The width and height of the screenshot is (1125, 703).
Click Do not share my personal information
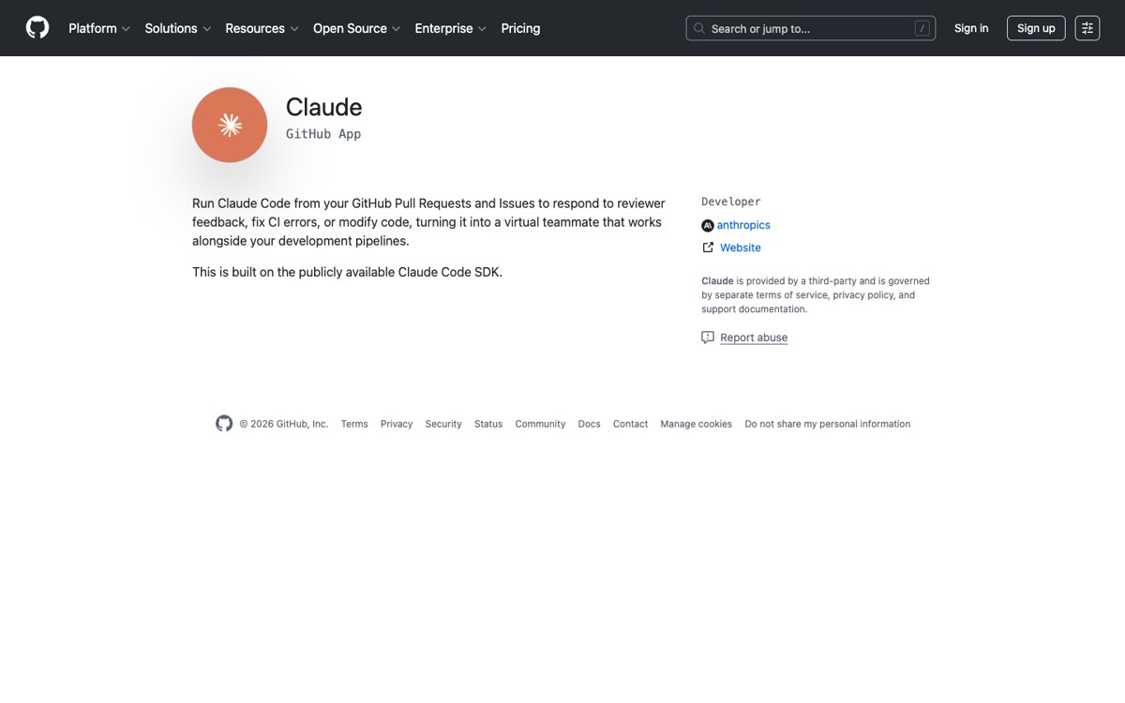pyautogui.click(x=828, y=424)
